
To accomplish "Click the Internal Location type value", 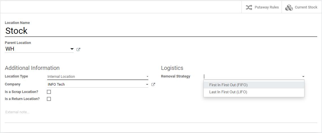I will (61, 76).
